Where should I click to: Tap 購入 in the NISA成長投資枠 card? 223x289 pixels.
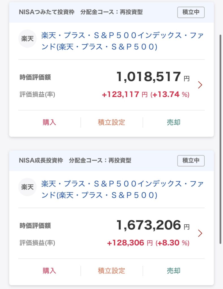[49, 271]
